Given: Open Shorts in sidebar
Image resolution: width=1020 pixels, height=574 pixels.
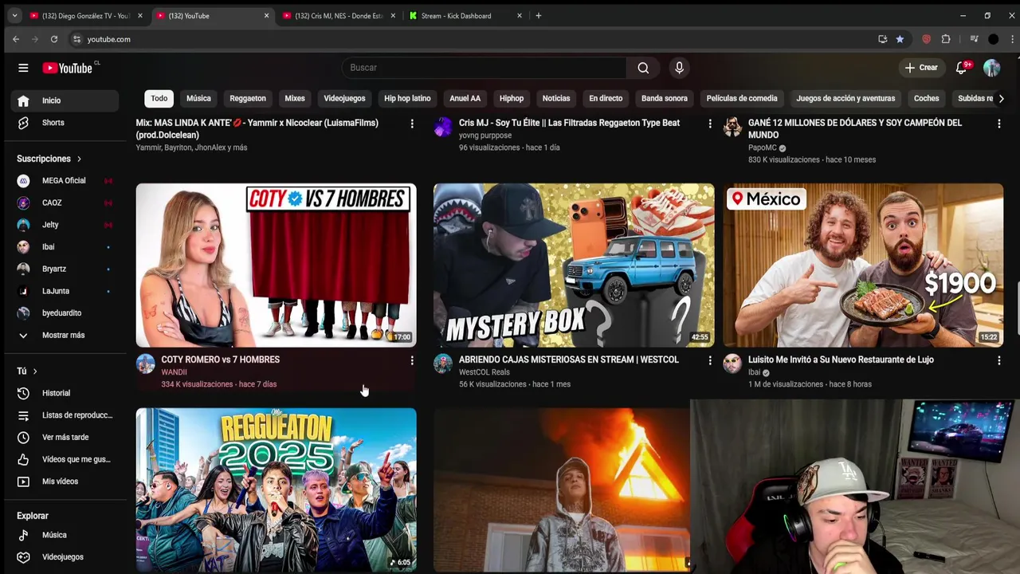Looking at the screenshot, I should [x=65, y=123].
